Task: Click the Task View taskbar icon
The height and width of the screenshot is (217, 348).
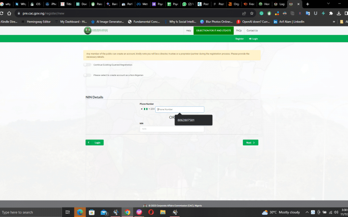Action: (x=68, y=212)
